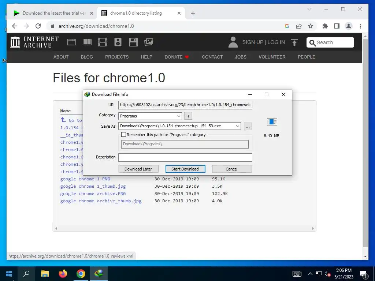The height and width of the screenshot is (281, 375).
Task: Expand the Category Programs dropdown
Action: click(x=179, y=116)
